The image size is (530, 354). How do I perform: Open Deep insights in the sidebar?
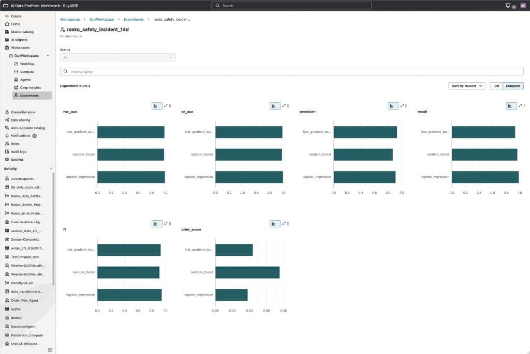tap(30, 88)
